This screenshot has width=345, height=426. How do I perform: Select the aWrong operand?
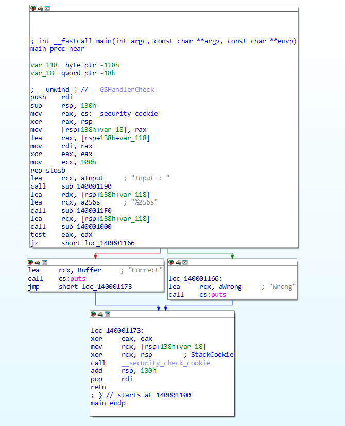click(230, 287)
